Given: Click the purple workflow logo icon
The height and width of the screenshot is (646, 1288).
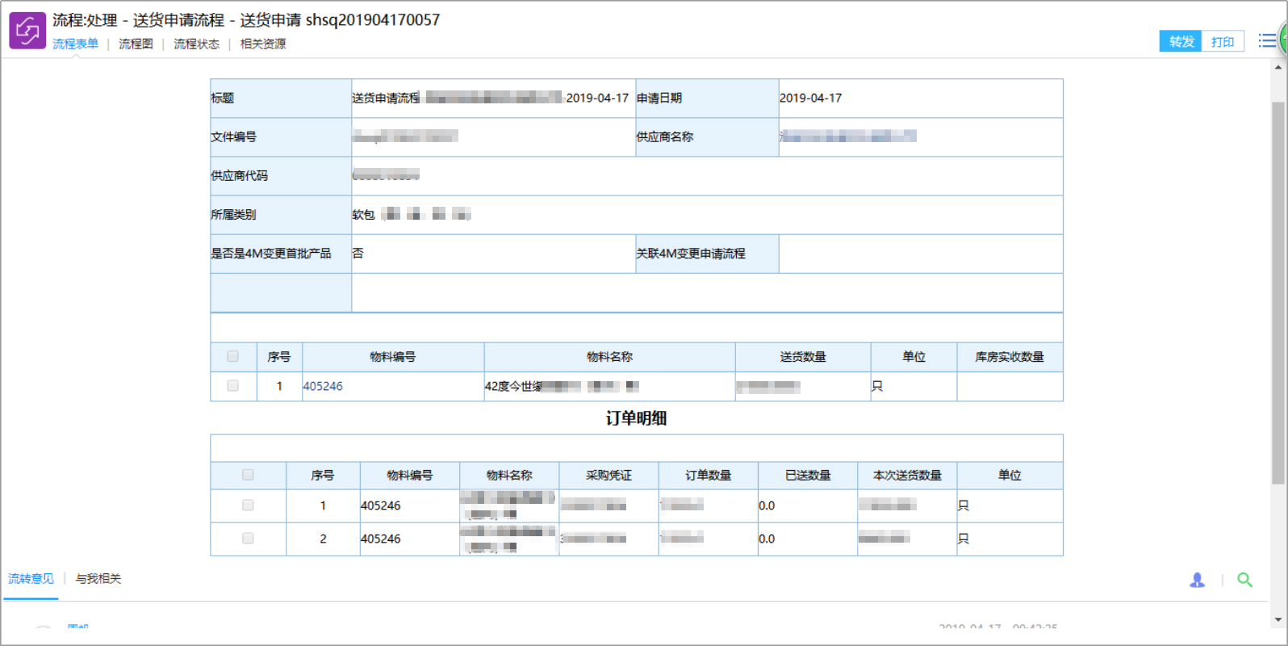Looking at the screenshot, I should 27,31.
